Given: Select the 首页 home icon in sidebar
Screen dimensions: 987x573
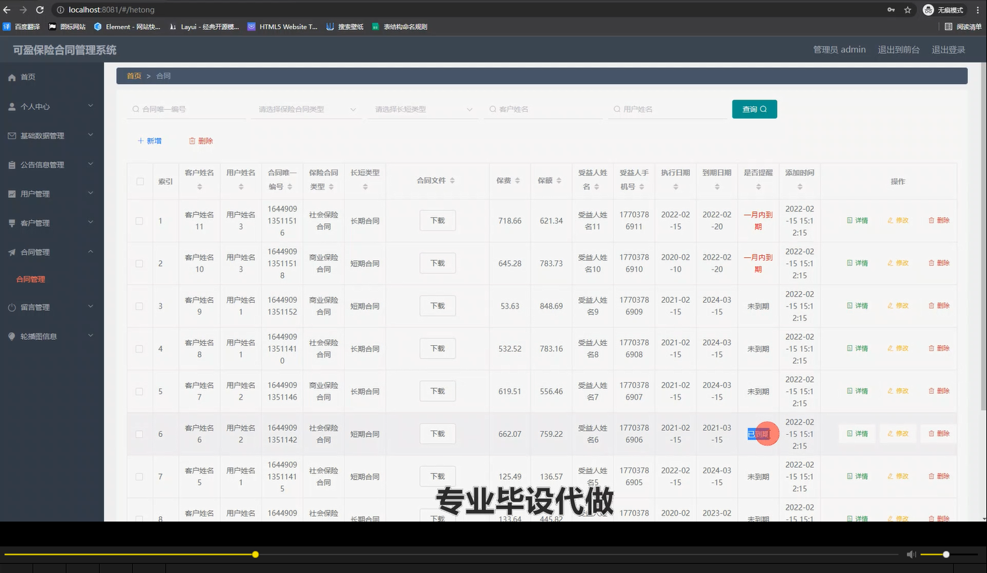Looking at the screenshot, I should tap(13, 76).
